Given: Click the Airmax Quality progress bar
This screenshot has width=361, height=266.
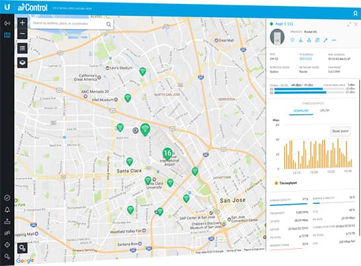Looking at the screenshot, I should [289, 204].
